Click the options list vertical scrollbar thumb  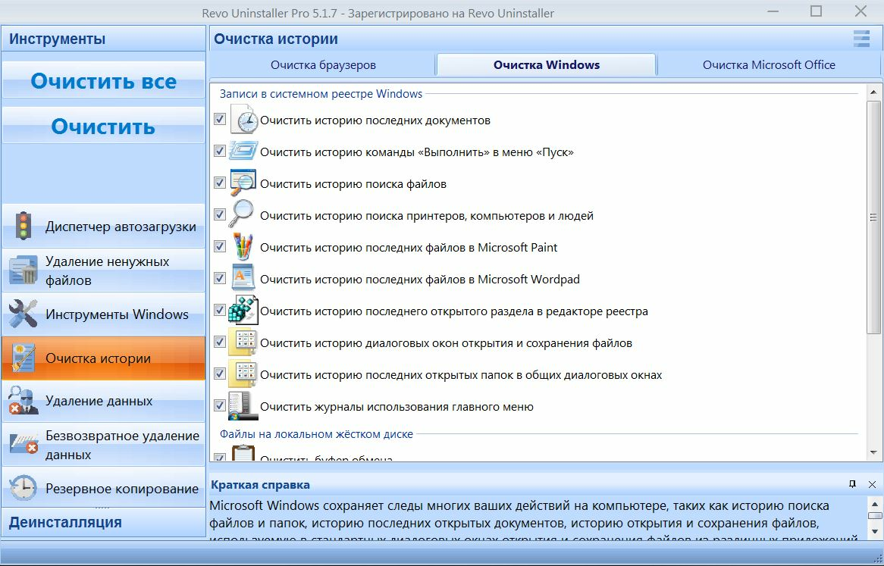873,217
